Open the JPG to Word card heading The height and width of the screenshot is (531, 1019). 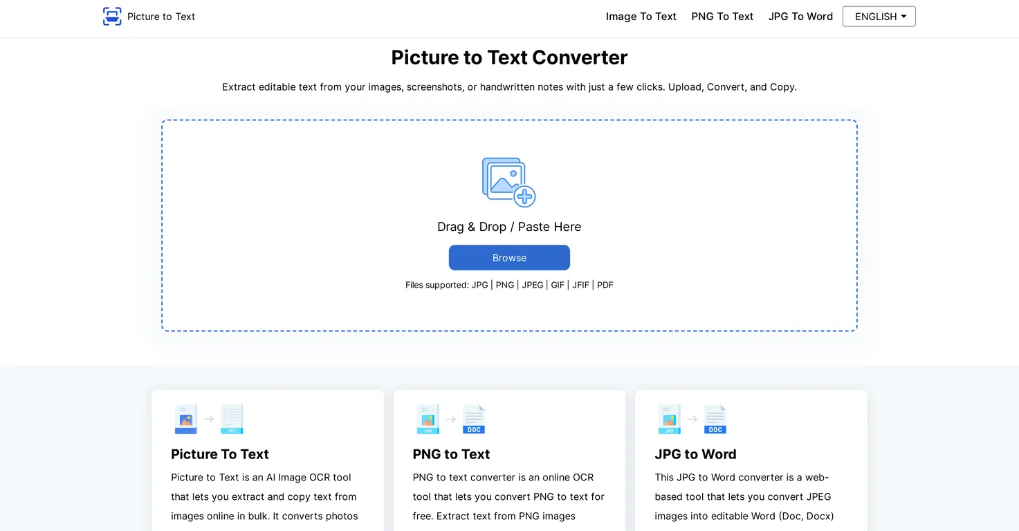coord(695,454)
